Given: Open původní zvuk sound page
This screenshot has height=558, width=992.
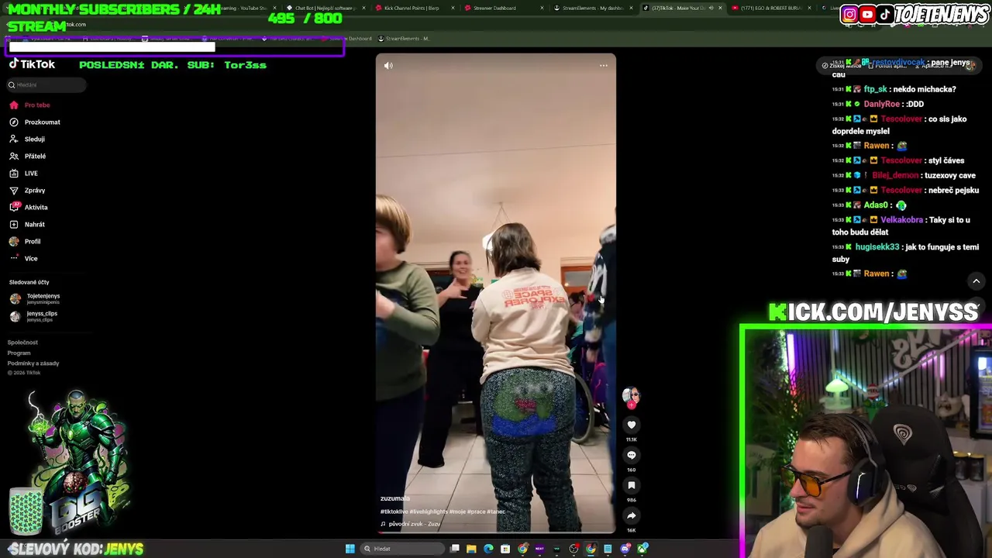Looking at the screenshot, I should click(x=411, y=524).
